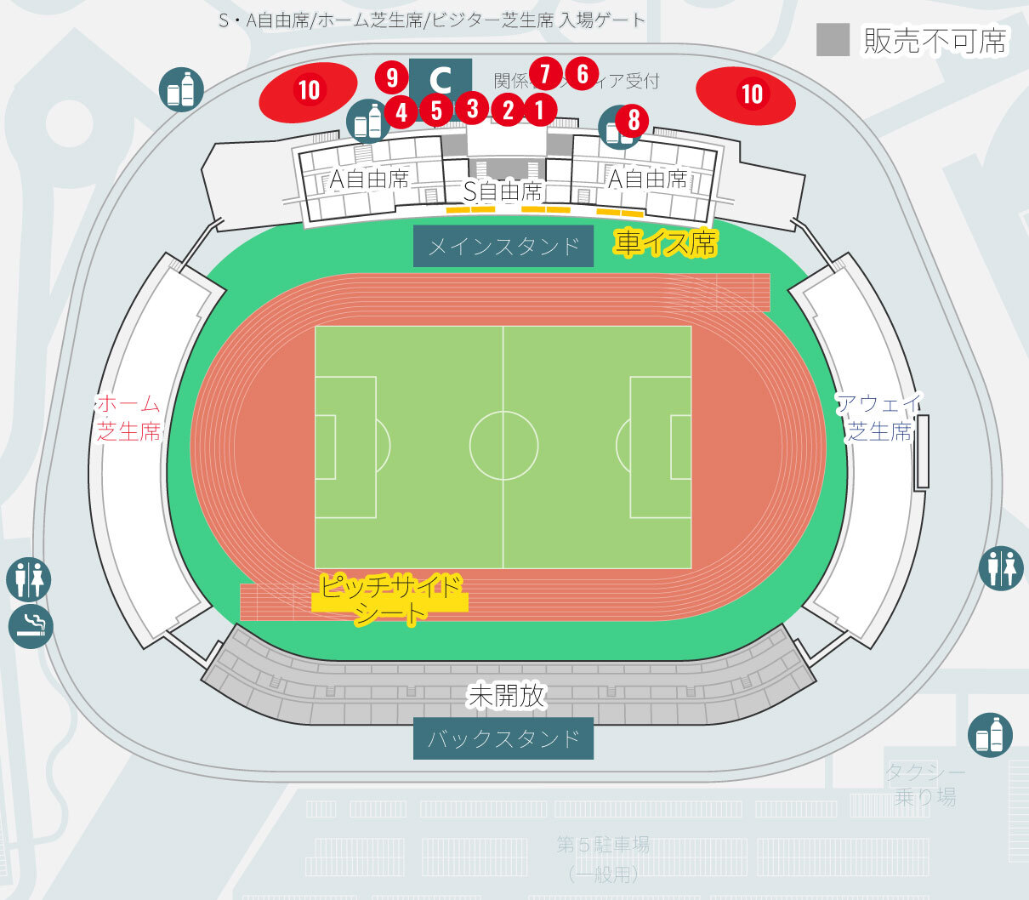This screenshot has width=1029, height=900.
Task: Click the restroom icon above the smoking area
Action: [x=29, y=579]
